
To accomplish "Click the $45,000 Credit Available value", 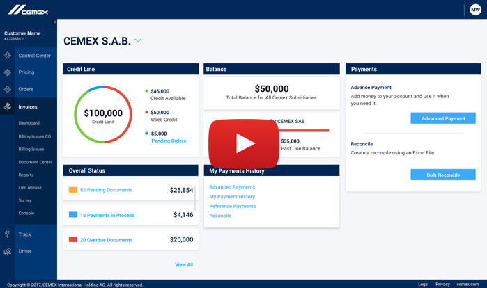I will click(x=160, y=91).
